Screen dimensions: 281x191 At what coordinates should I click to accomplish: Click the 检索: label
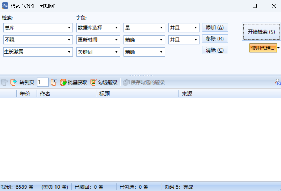(x=7, y=18)
